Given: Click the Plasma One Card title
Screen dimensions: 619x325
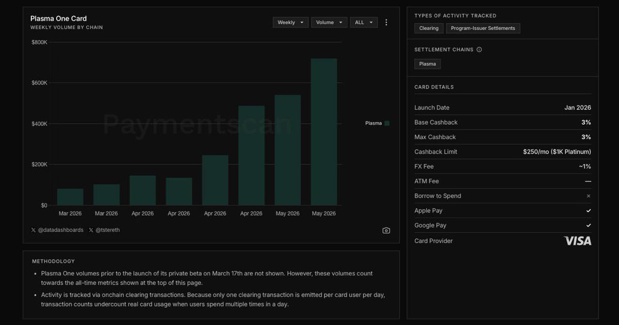Looking at the screenshot, I should 58,19.
